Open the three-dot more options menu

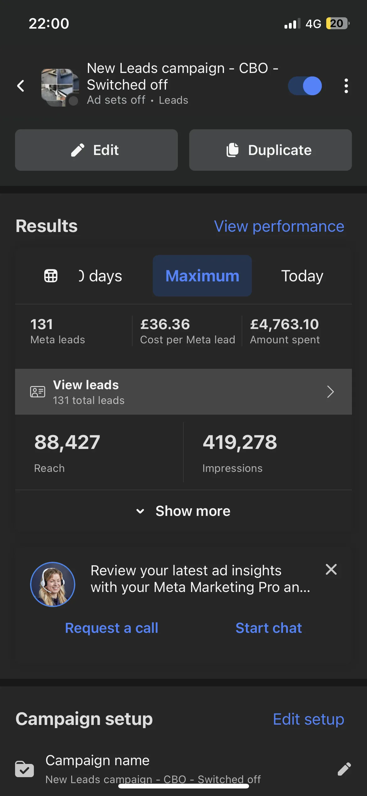click(x=346, y=86)
